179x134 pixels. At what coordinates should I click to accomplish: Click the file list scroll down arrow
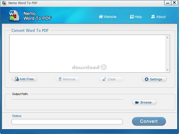(x=167, y=70)
